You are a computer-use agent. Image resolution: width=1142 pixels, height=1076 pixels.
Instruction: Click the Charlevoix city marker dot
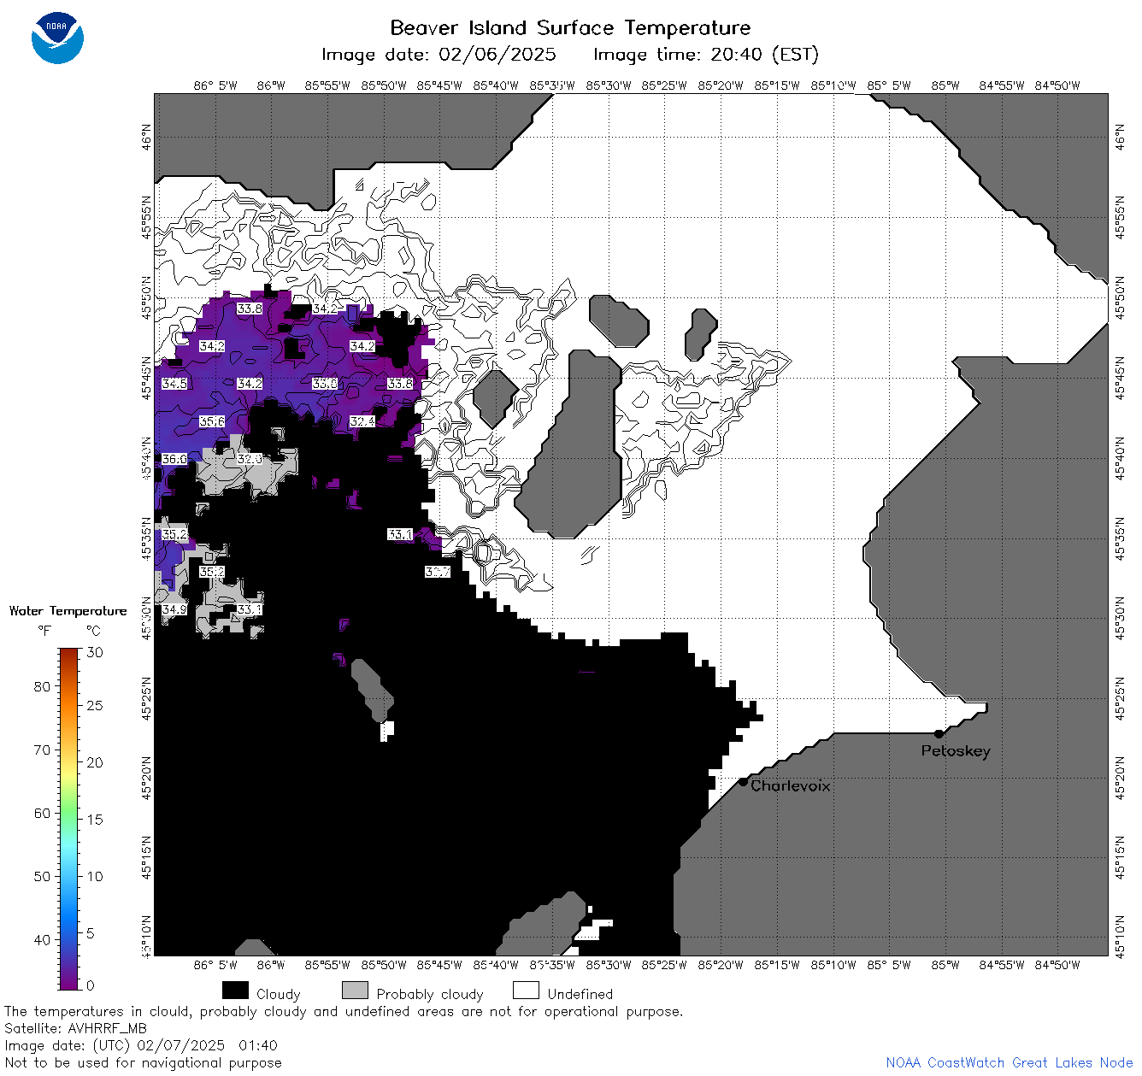[744, 782]
